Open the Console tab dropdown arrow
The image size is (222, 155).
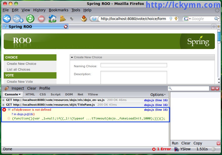[20, 94]
